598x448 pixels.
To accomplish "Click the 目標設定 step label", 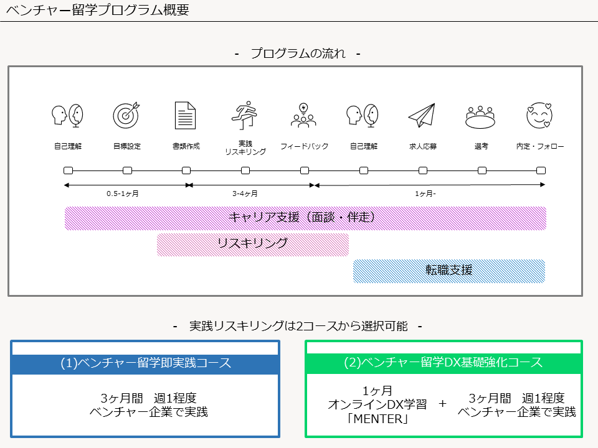I will tap(127, 146).
